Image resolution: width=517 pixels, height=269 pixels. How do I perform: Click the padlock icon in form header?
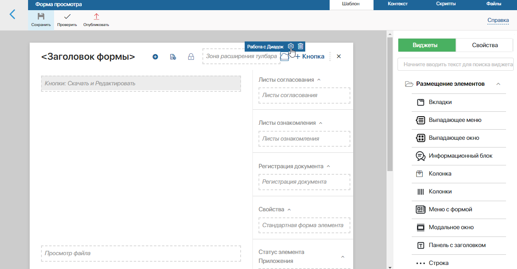pos(191,57)
